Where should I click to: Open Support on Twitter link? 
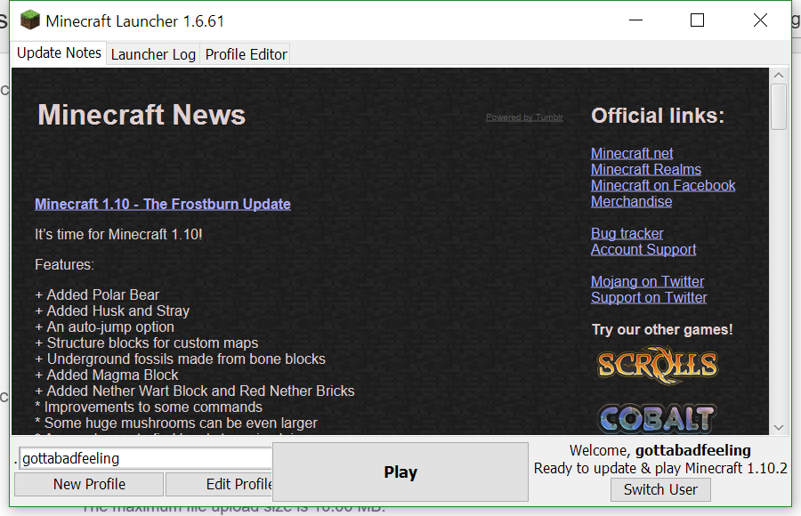pyautogui.click(x=649, y=297)
